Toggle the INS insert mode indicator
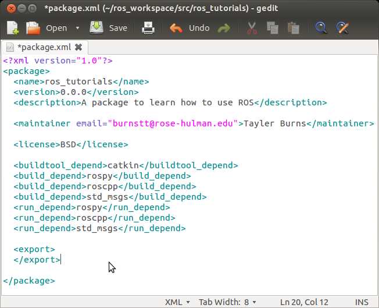The height and width of the screenshot is (308, 379). [362, 302]
